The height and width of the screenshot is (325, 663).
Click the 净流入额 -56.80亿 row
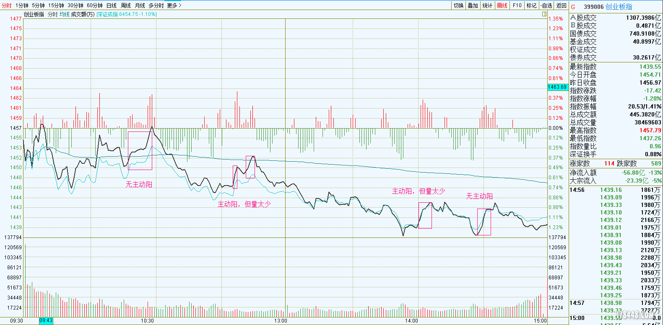pos(616,173)
